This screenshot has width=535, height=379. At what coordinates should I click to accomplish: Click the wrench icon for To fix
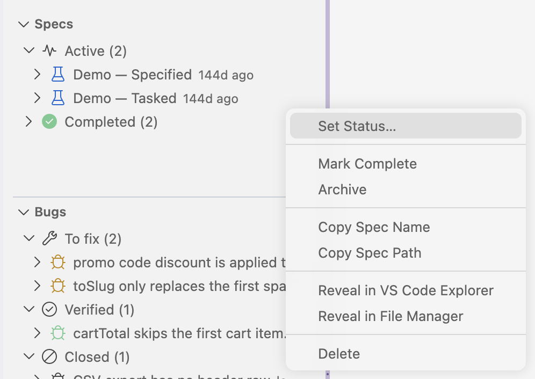(x=49, y=238)
